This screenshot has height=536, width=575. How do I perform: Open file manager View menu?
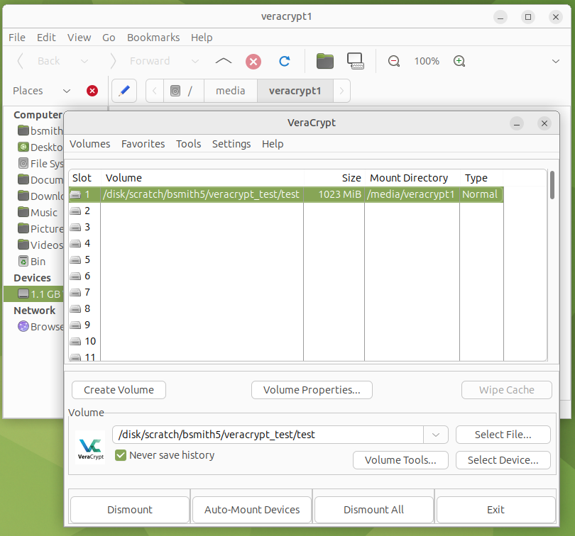79,38
